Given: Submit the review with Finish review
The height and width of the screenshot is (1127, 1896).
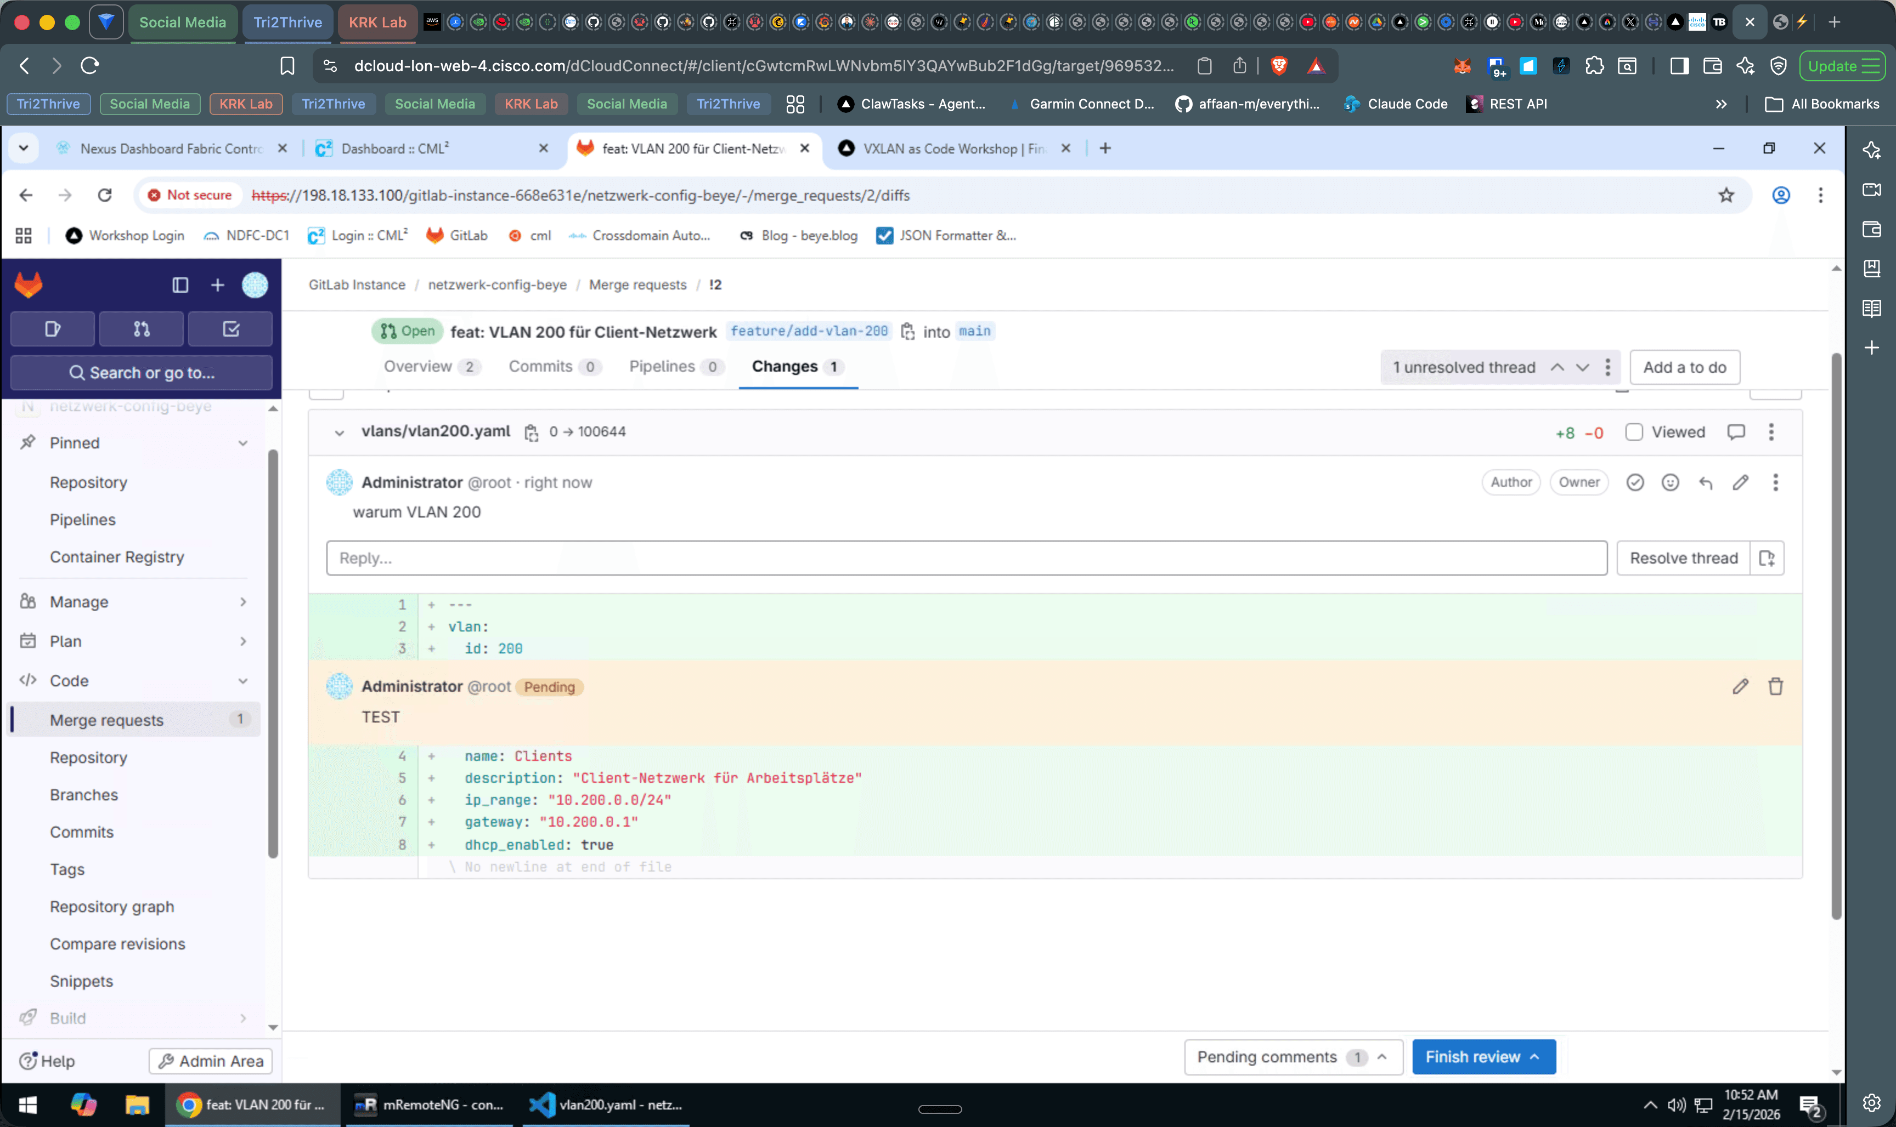Looking at the screenshot, I should coord(1482,1056).
